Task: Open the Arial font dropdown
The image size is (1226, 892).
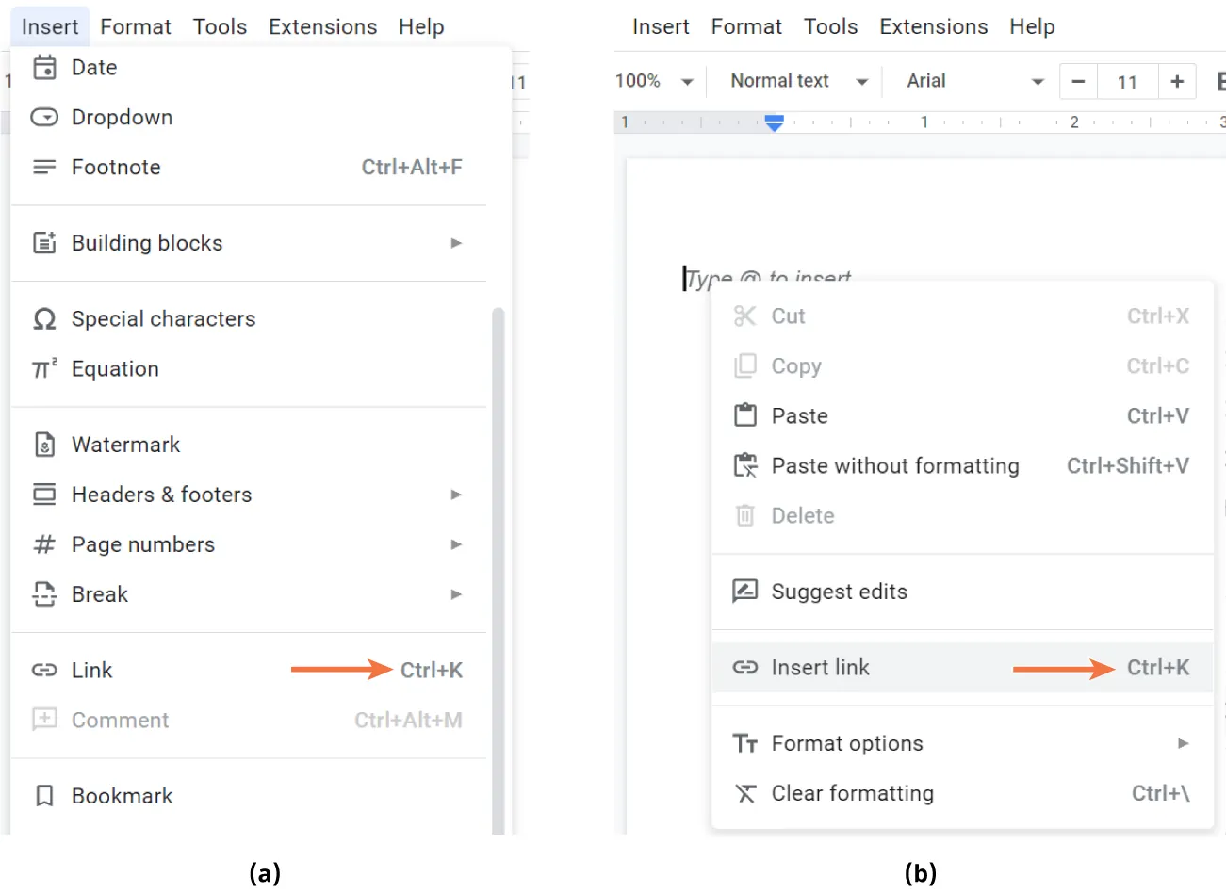Action: pos(971,81)
